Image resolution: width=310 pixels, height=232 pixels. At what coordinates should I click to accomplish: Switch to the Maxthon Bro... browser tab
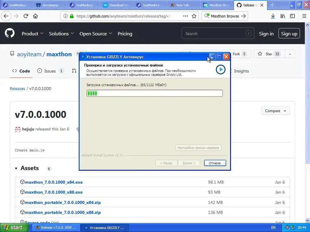(x=216, y=5)
